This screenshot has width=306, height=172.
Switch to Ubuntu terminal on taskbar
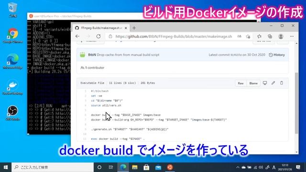pyautogui.click(x=170, y=167)
